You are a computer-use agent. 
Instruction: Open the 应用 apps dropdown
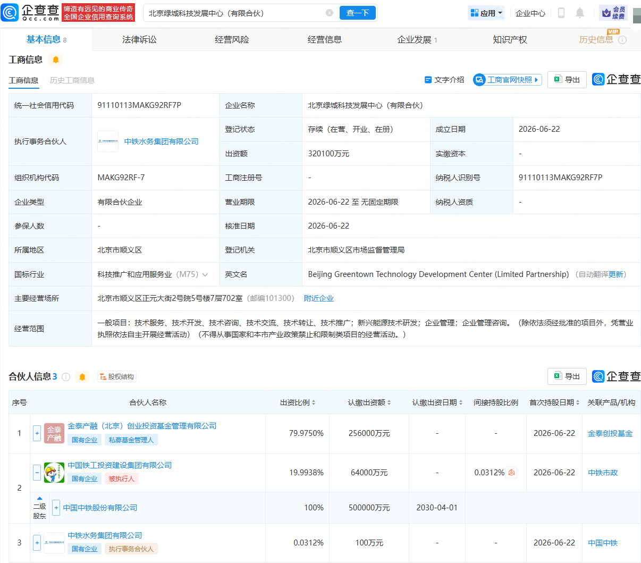486,13
